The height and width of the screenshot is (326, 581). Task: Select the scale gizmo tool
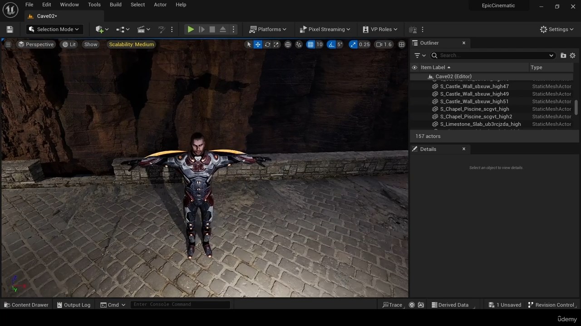276,44
